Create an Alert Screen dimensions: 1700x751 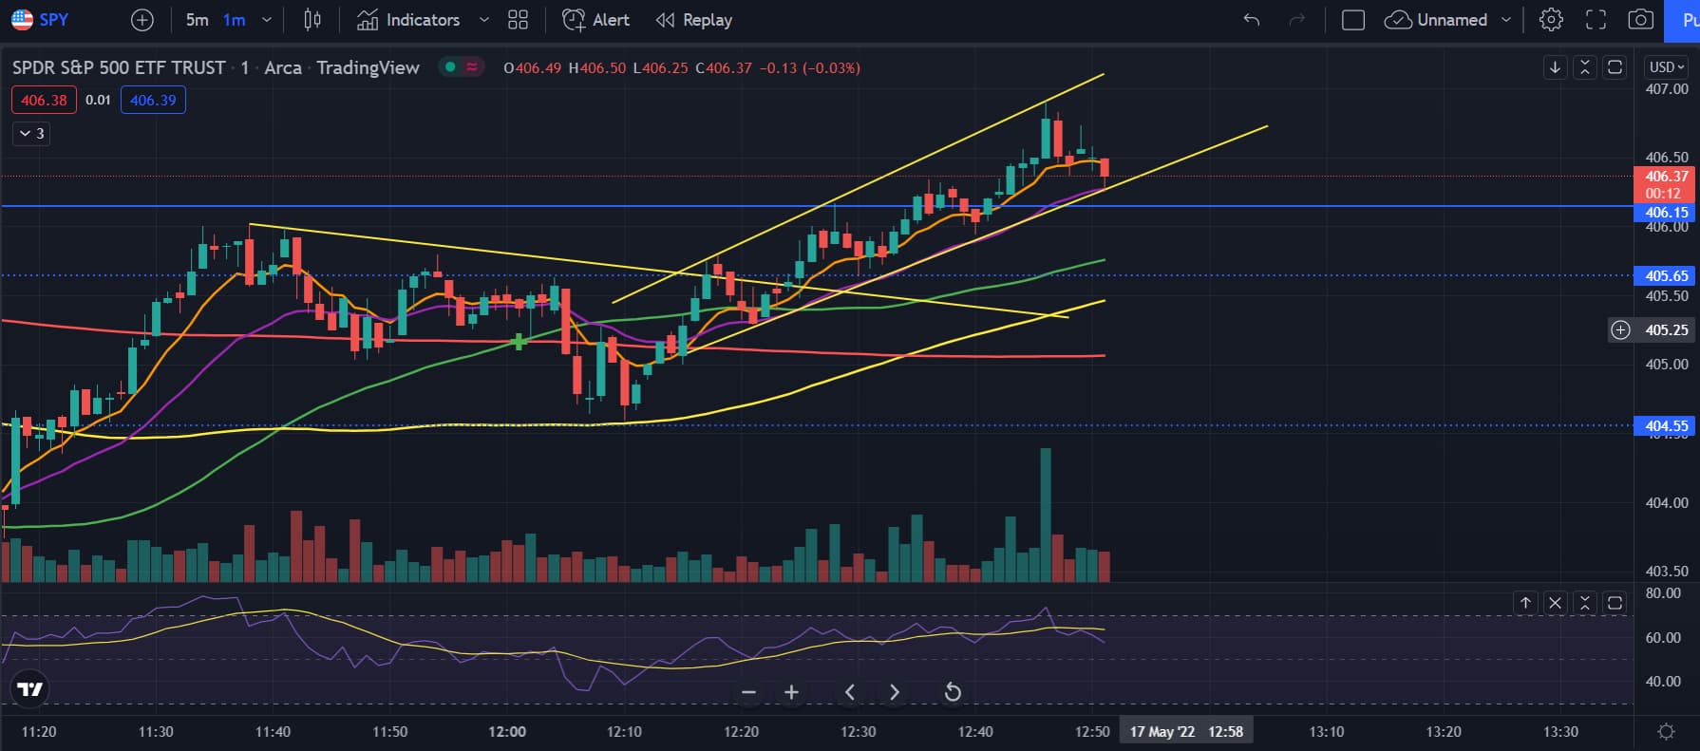595,20
